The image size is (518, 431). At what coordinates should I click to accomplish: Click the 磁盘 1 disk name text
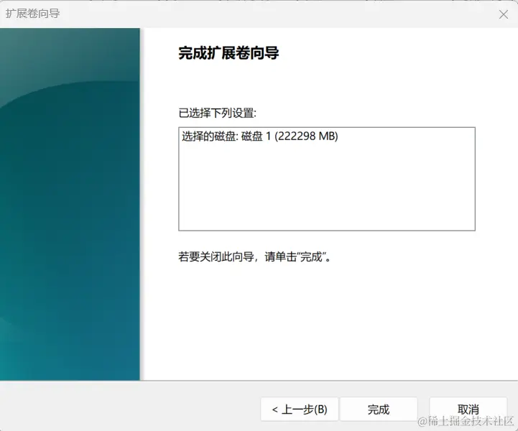click(x=256, y=136)
